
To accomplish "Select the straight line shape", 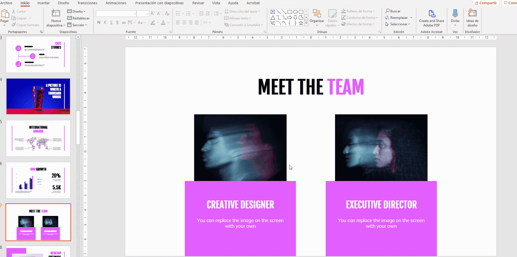I will (x=279, y=12).
